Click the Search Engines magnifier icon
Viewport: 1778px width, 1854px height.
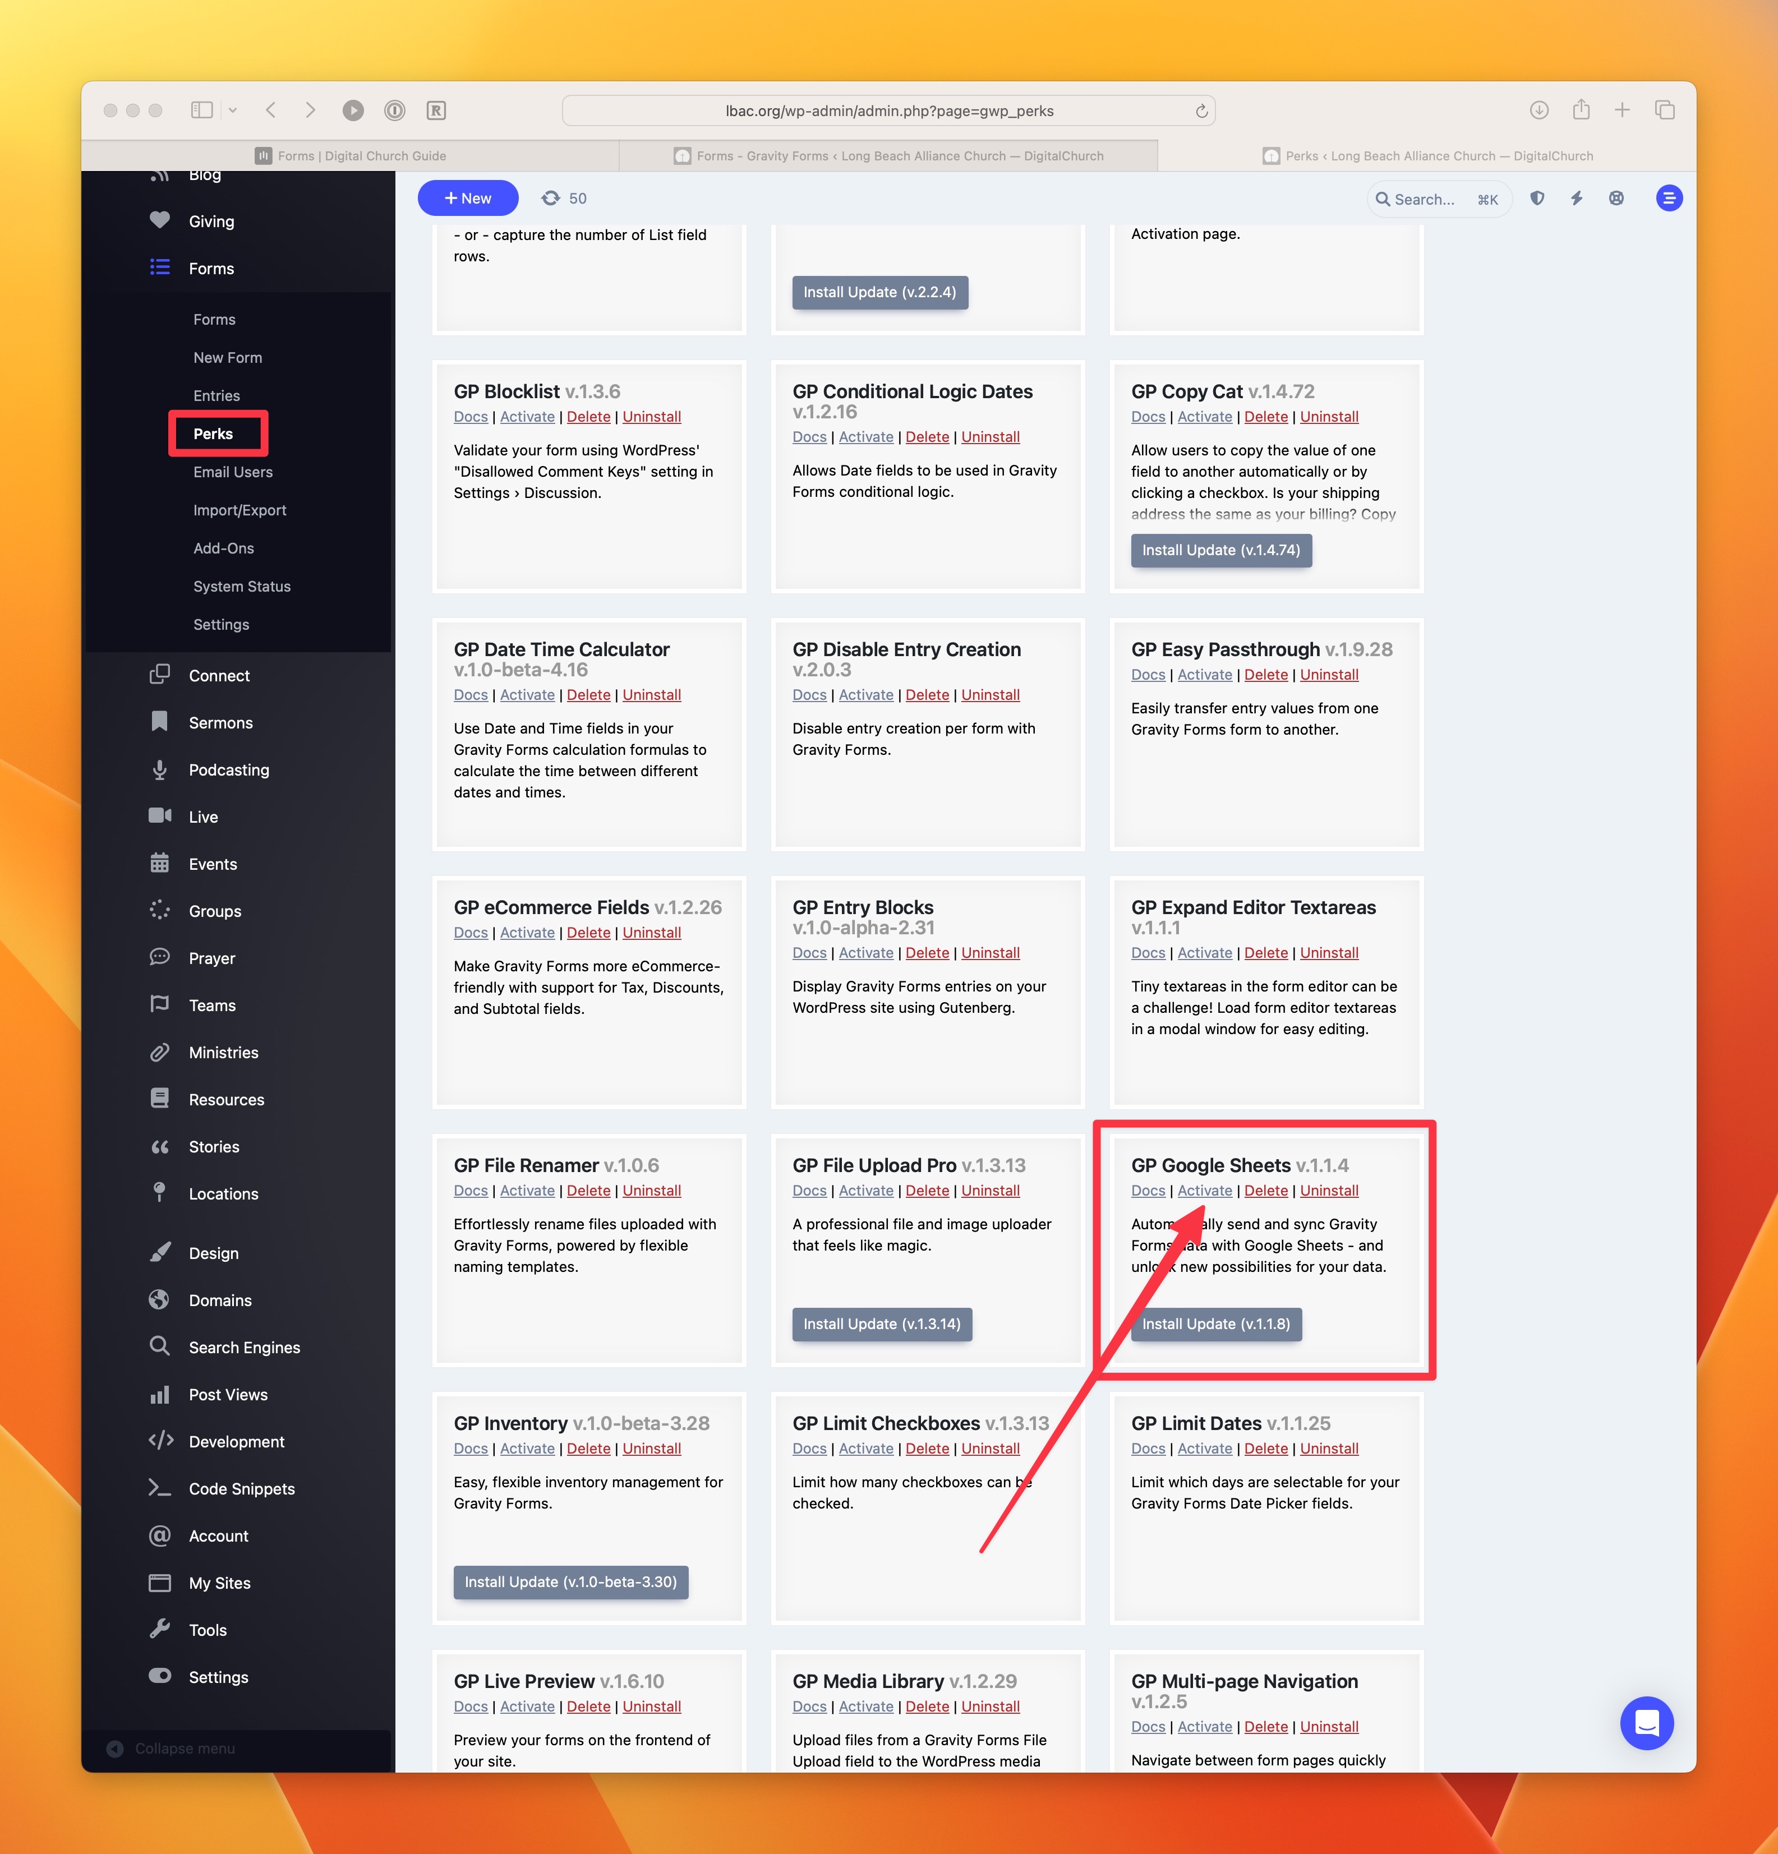coord(160,1346)
